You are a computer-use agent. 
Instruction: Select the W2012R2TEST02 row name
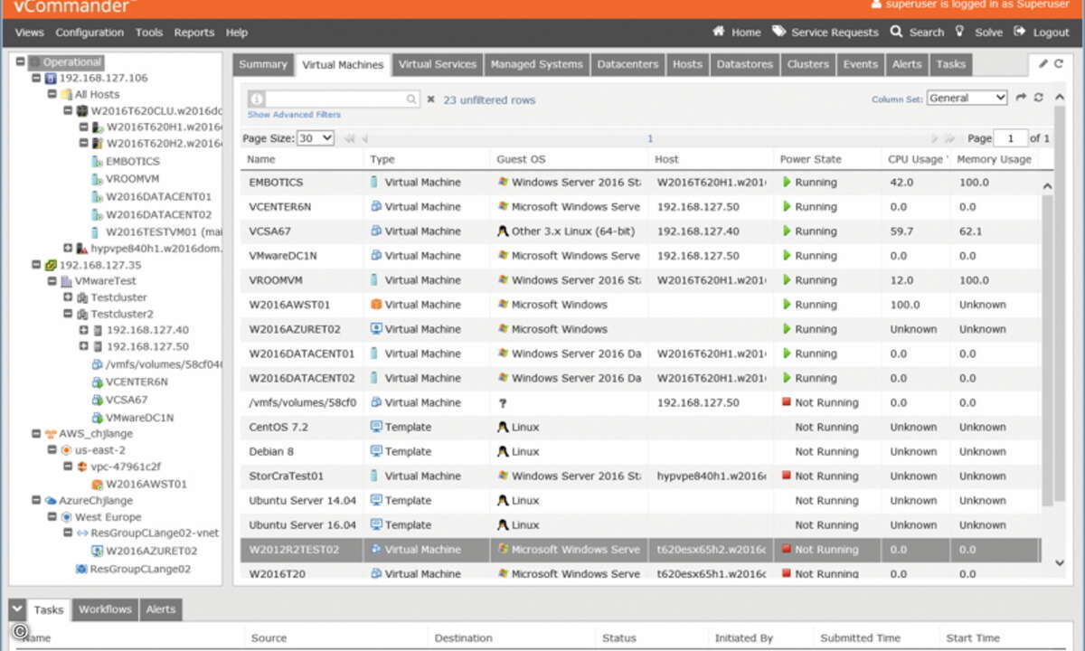295,549
